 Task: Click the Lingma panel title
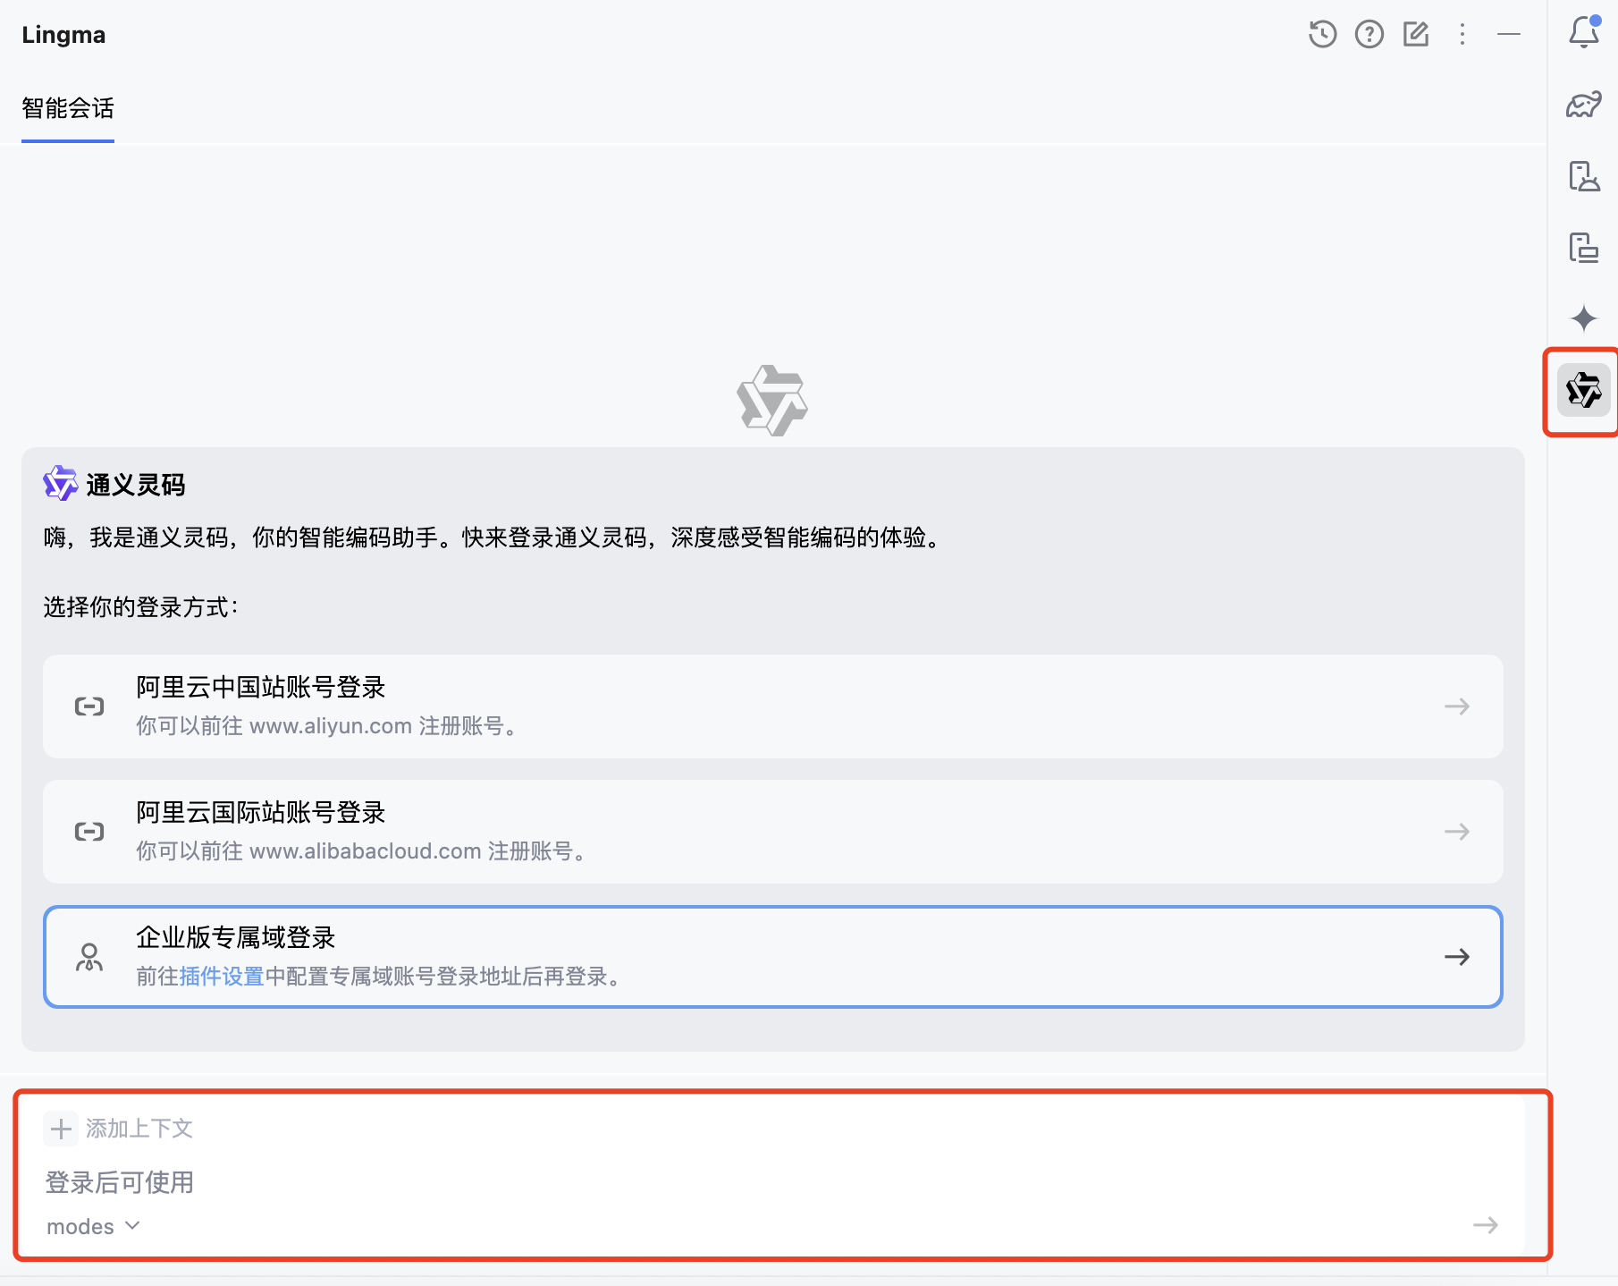tap(63, 35)
